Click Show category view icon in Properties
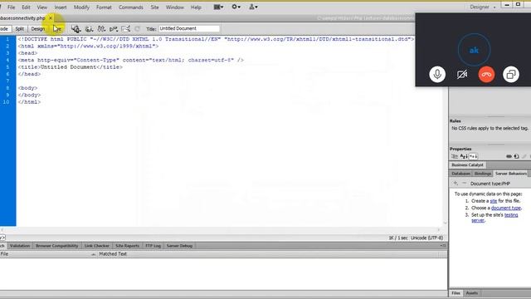 pyautogui.click(x=455, y=156)
